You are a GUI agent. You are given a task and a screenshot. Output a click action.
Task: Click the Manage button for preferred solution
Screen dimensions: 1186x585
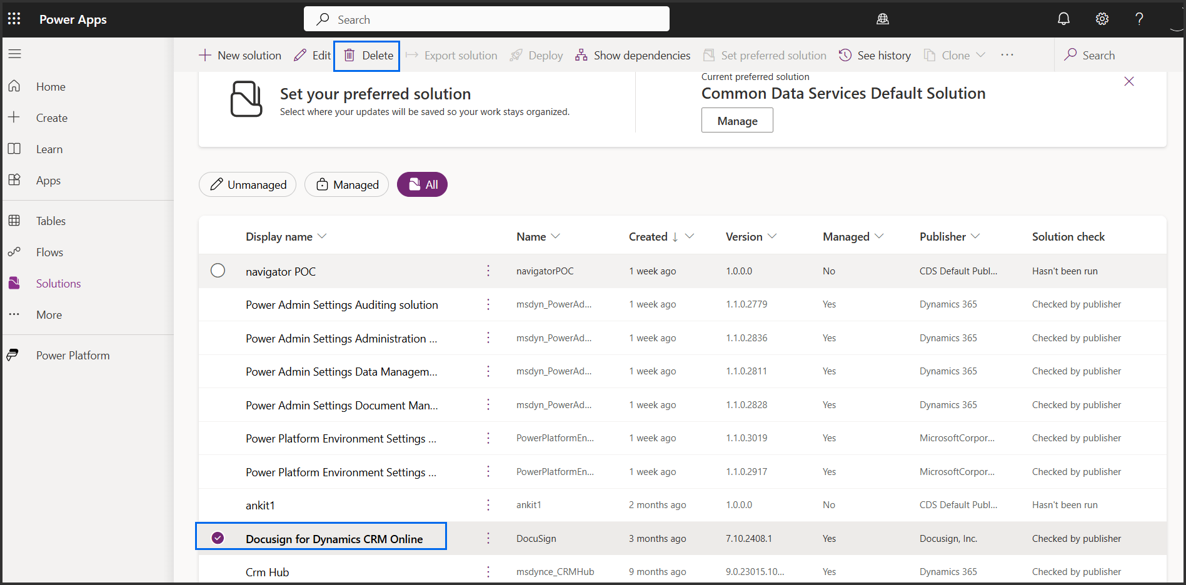click(x=736, y=120)
